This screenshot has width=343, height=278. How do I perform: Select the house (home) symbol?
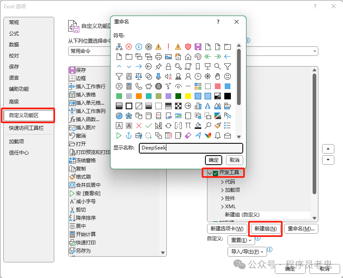point(188,57)
